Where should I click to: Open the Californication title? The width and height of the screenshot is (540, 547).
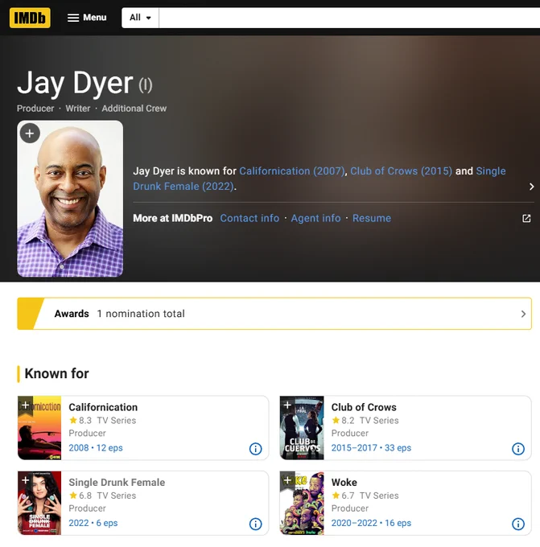coord(103,407)
